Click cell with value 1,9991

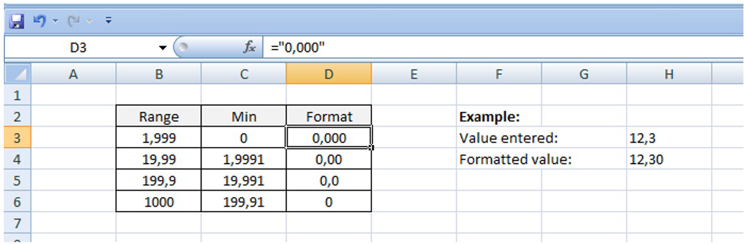pyautogui.click(x=243, y=159)
